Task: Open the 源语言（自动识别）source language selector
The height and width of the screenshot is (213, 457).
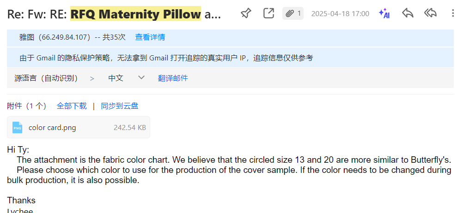Action: pyautogui.click(x=46, y=78)
